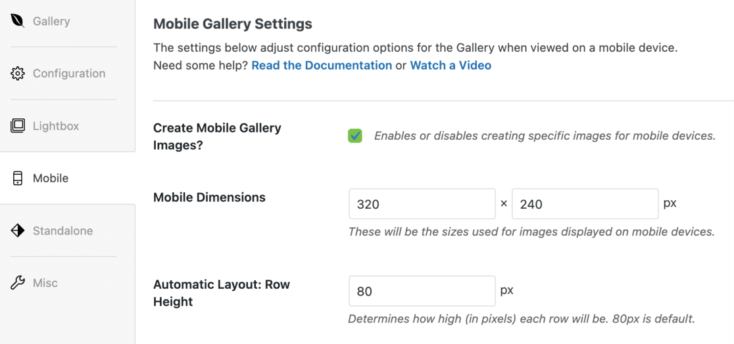Switch to the Configuration tab
Image resolution: width=734 pixels, height=344 pixels.
point(69,74)
